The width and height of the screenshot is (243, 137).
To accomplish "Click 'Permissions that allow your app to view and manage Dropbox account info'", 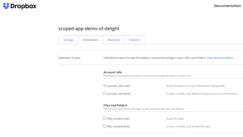I will [147, 76].
